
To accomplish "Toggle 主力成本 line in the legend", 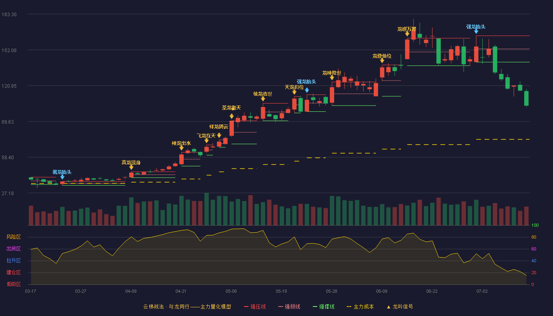I will [x=360, y=307].
